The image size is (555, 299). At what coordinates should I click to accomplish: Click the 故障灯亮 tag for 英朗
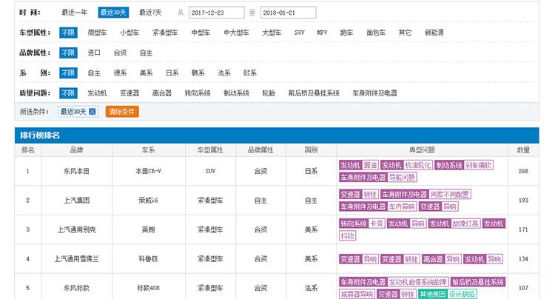pos(465,224)
